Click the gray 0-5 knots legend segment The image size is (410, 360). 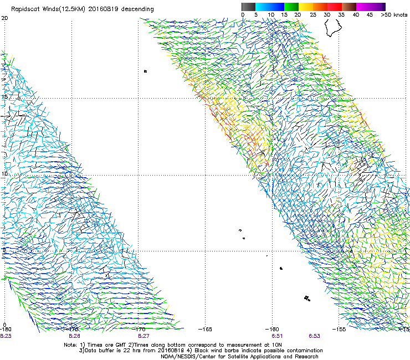coord(248,7)
